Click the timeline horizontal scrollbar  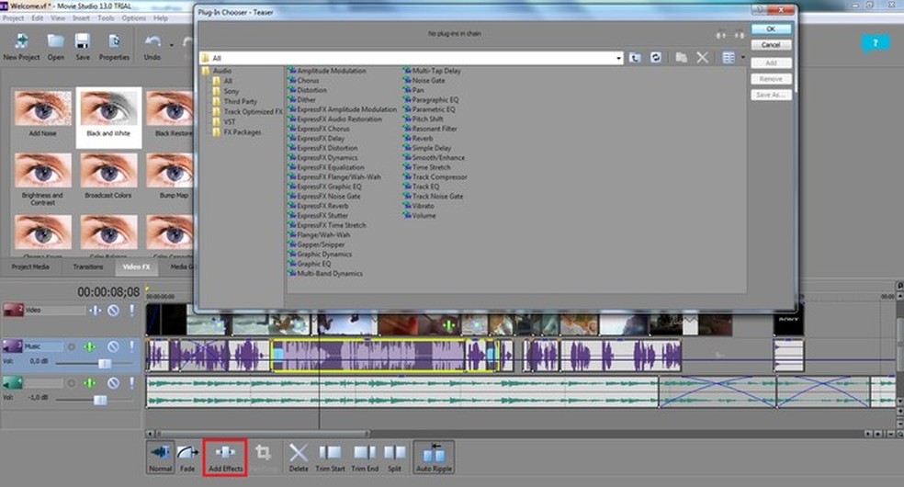click(x=264, y=434)
